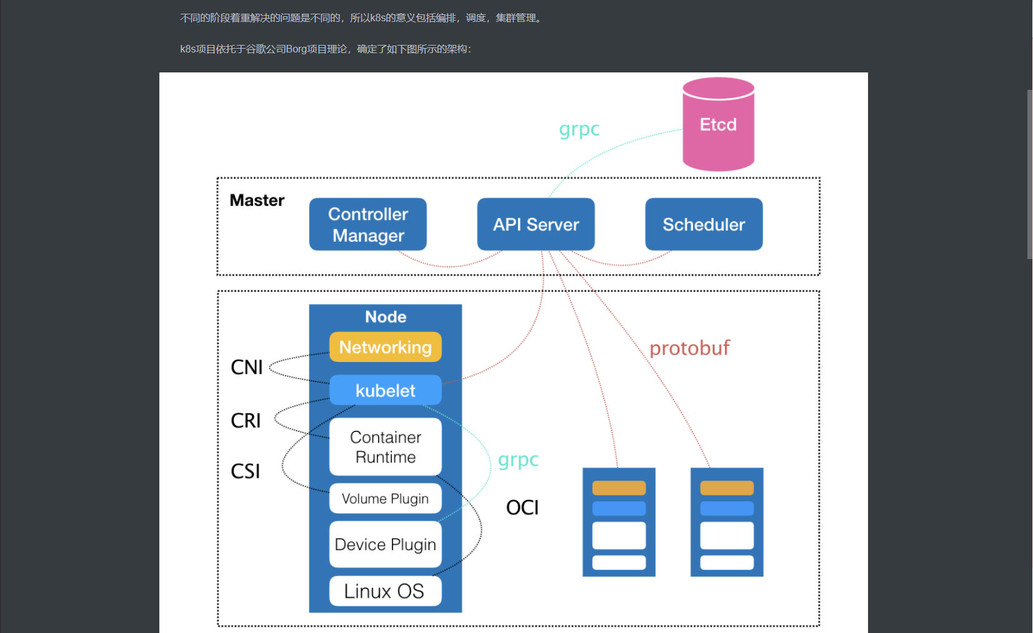Viewport: 1033px width, 633px height.
Task: Click the "Container Runtime" box
Action: tap(386, 447)
